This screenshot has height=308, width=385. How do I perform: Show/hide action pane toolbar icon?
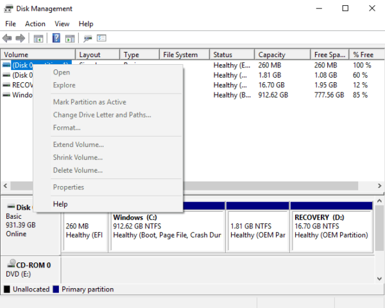pos(70,38)
